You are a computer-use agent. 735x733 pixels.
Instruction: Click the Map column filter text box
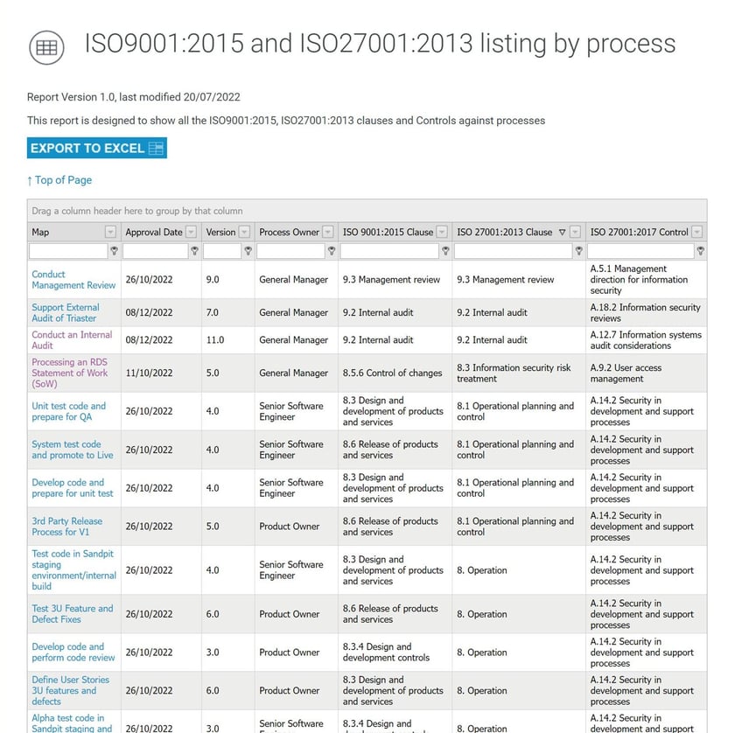(x=68, y=251)
